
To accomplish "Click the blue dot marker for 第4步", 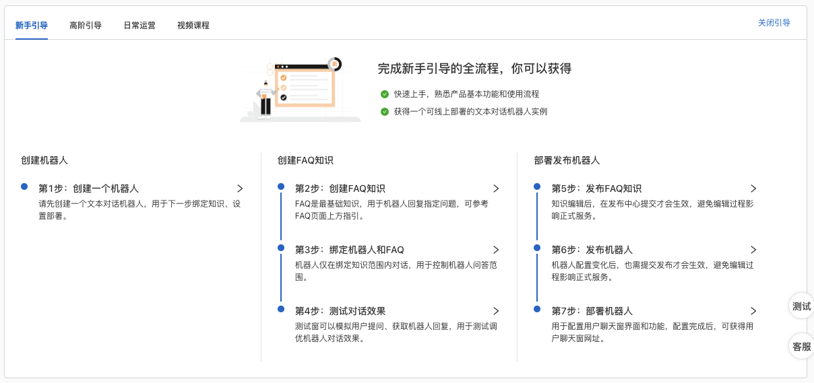I will coord(281,309).
